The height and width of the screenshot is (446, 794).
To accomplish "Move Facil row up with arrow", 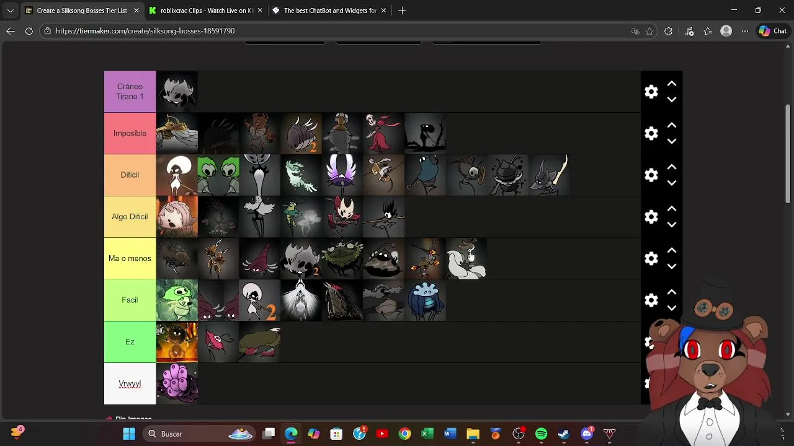I will pos(672,292).
